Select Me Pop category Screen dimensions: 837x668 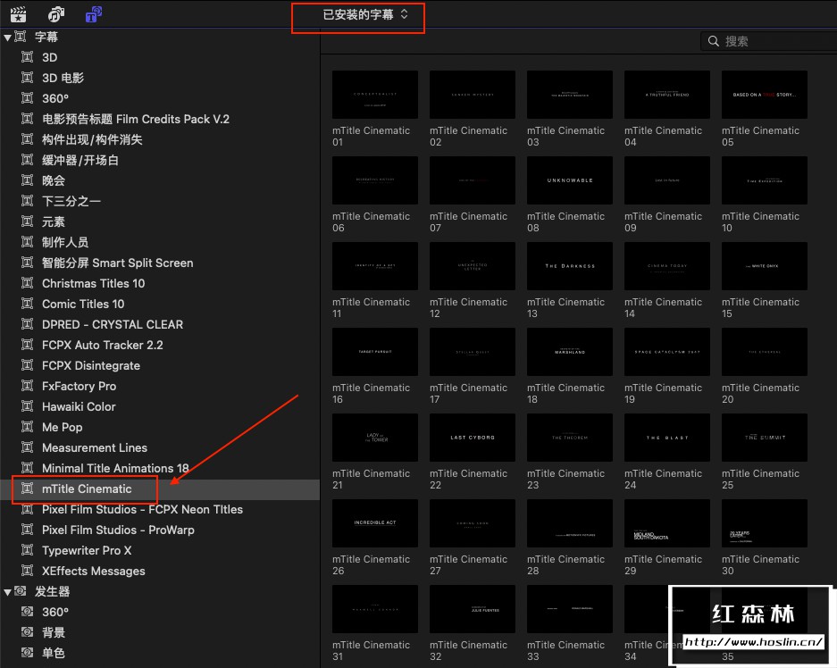click(x=63, y=428)
